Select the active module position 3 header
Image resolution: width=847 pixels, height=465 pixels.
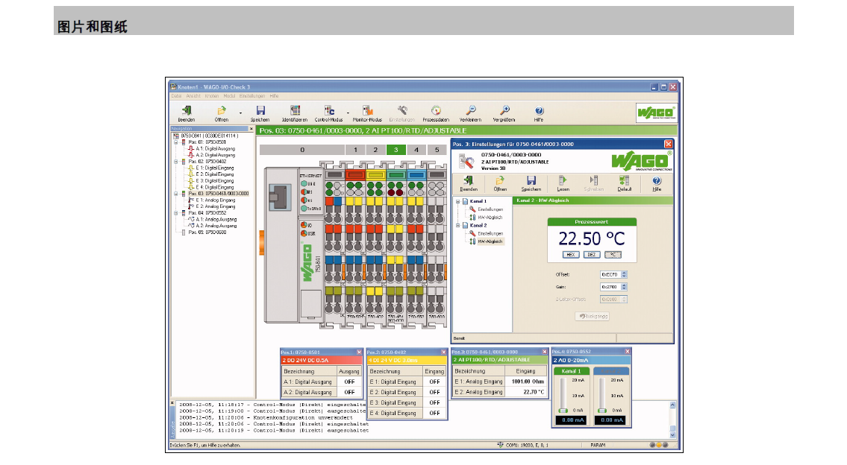(x=396, y=150)
